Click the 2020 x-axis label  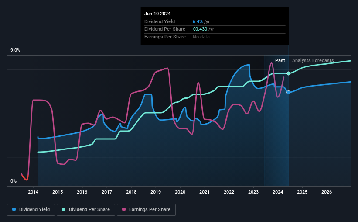(x=180, y=192)
